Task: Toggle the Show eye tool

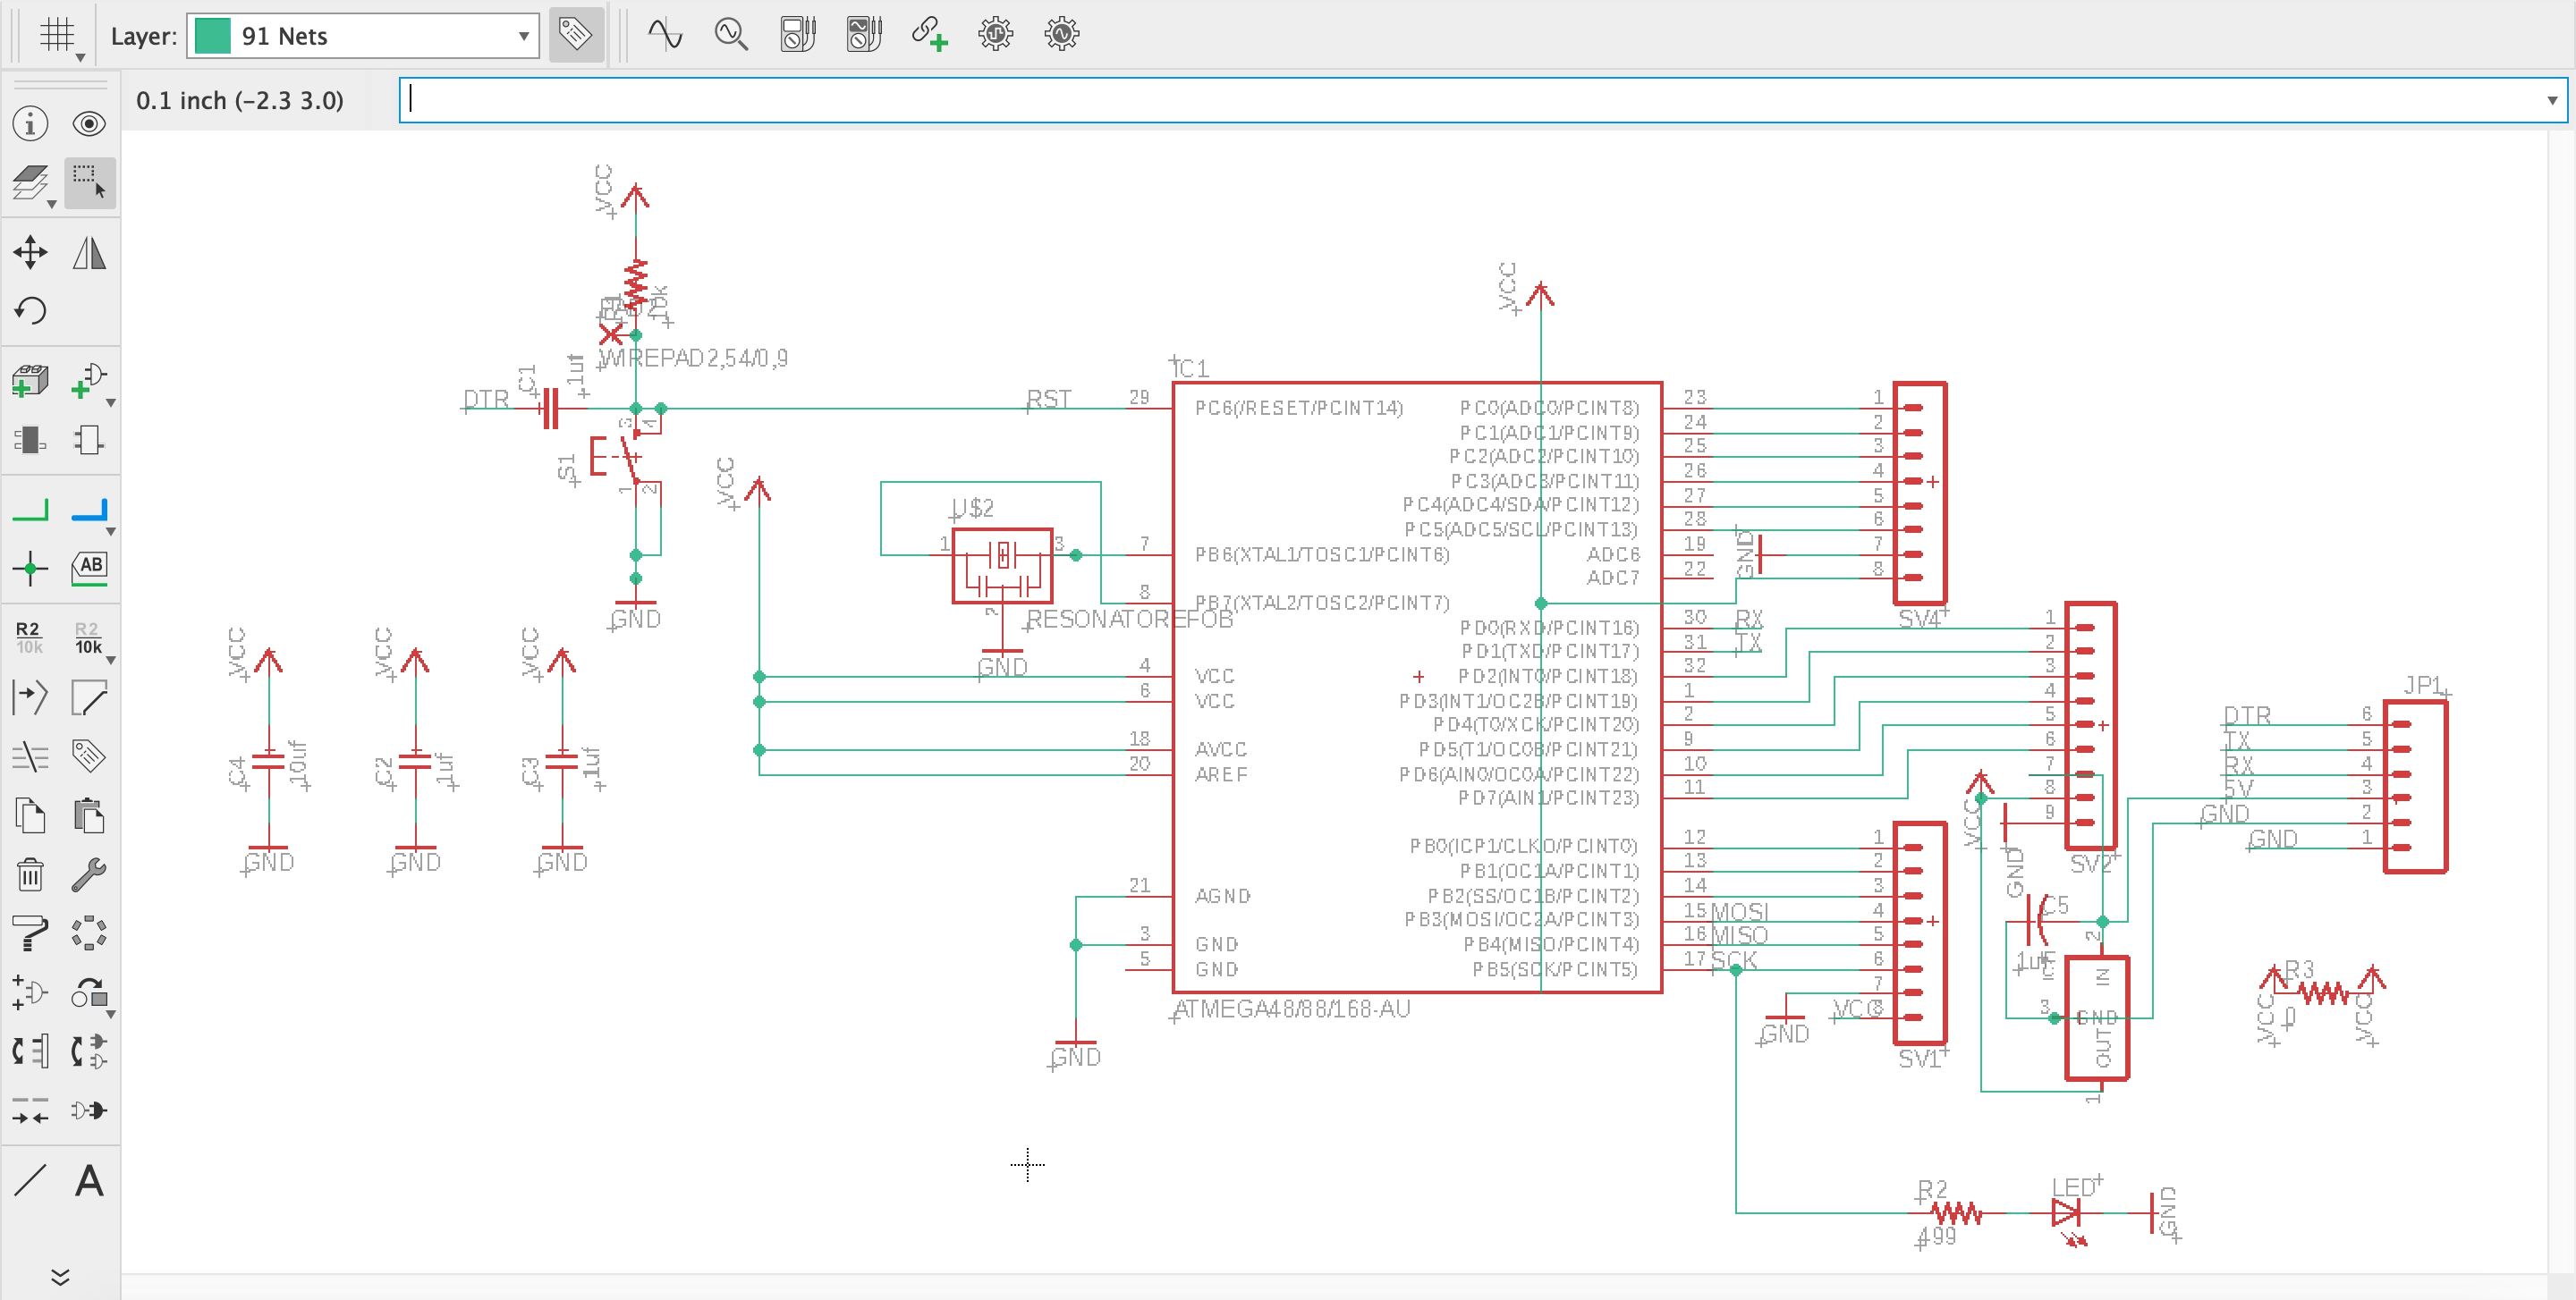Action: (x=89, y=124)
